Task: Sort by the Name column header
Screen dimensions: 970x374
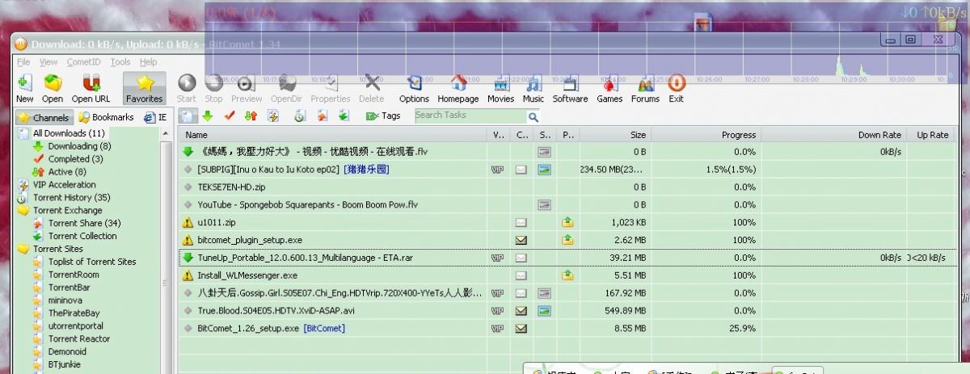Action: pos(334,136)
